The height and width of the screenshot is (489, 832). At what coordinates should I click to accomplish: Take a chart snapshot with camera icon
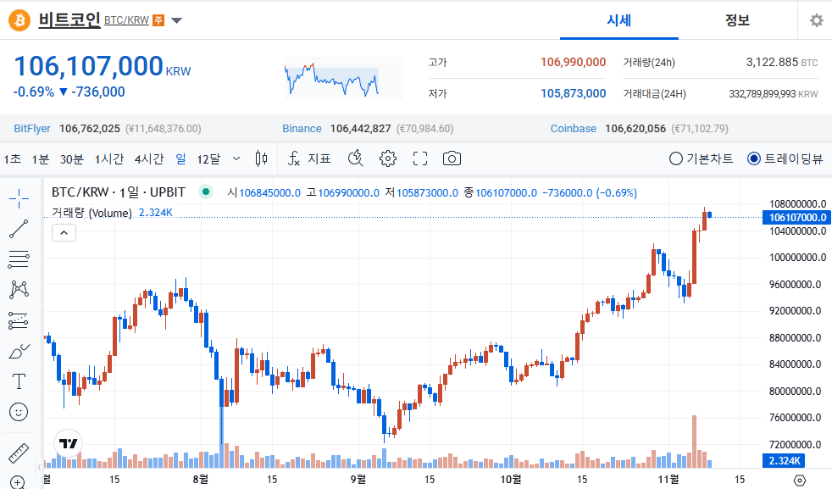coord(452,158)
